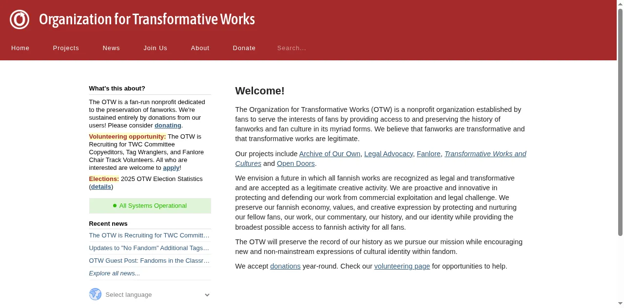Open the election statistics details link
The image size is (624, 308).
[x=101, y=187]
